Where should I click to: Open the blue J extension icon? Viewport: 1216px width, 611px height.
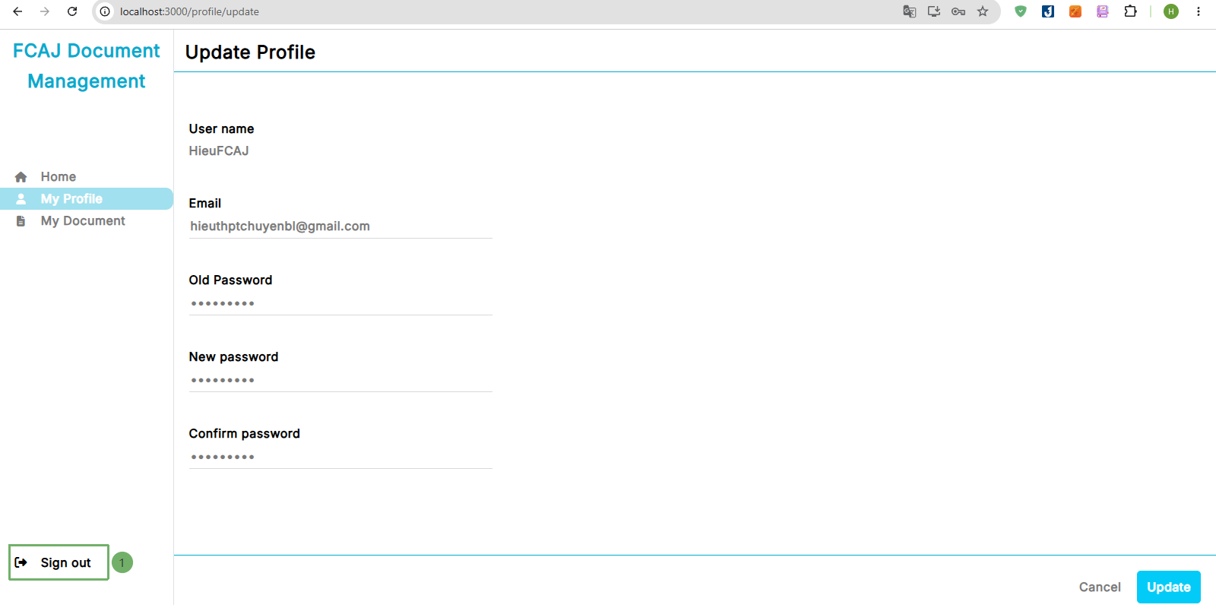[1048, 11]
